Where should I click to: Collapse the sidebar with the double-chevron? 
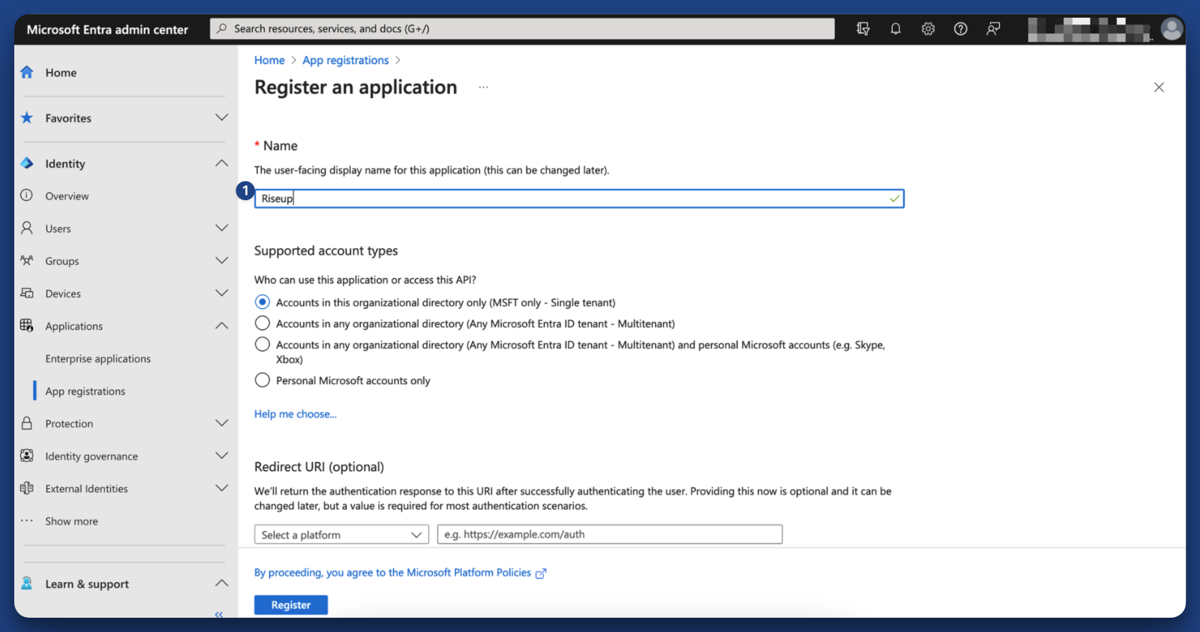coord(219,614)
